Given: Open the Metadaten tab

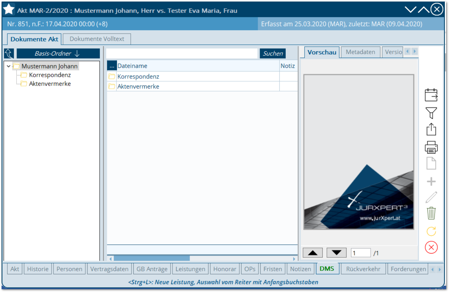Looking at the screenshot, I should pyautogui.click(x=361, y=52).
